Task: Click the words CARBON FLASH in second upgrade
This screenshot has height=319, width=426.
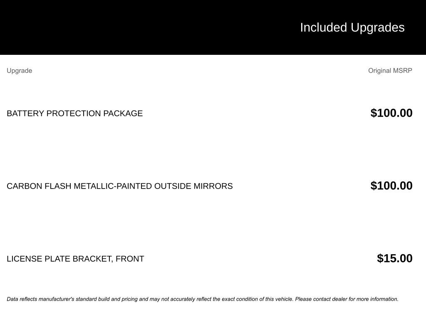Action: [39, 186]
